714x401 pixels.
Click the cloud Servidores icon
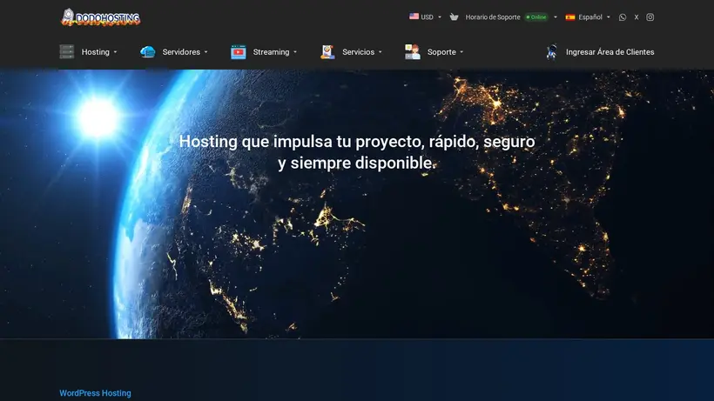(x=147, y=52)
